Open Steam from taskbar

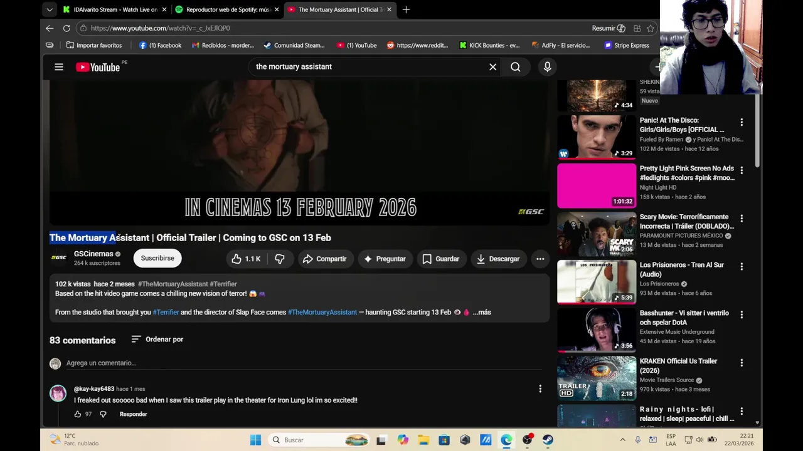pos(548,440)
